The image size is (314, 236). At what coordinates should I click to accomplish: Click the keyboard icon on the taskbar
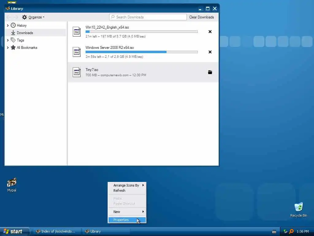[274, 232]
